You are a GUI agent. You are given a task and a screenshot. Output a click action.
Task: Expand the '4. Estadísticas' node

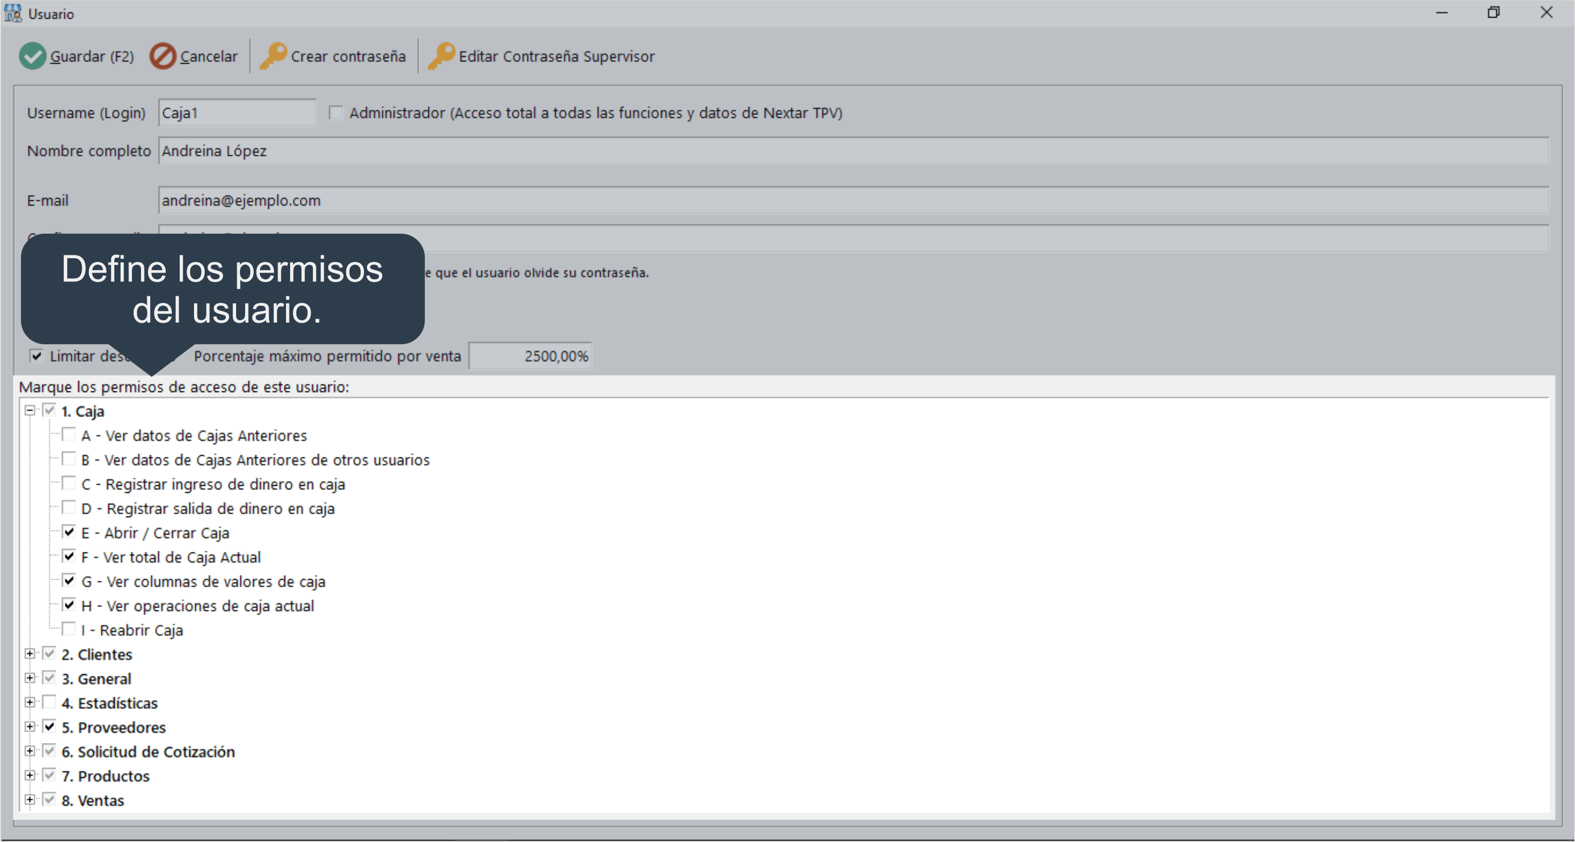coord(30,702)
